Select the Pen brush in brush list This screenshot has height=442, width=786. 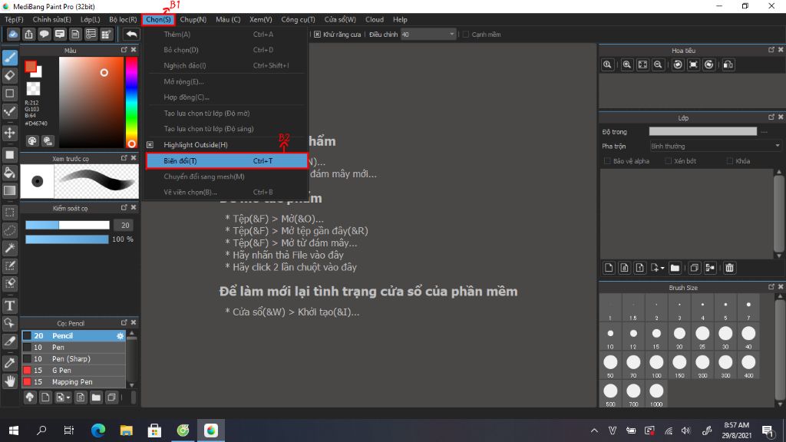73,348
